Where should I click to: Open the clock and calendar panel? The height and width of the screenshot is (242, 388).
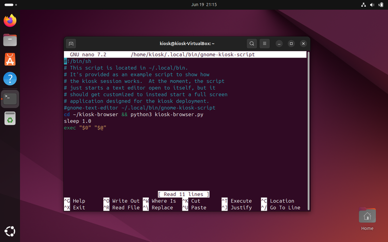(x=194, y=4)
